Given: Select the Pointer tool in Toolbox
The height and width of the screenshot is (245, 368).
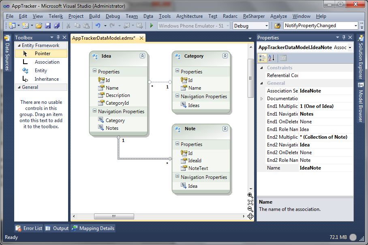Looking at the screenshot, I should 41,54.
